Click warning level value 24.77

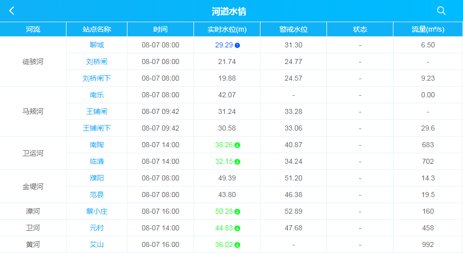coord(294,61)
